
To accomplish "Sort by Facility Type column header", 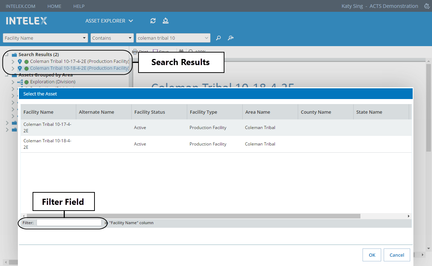I will (x=215, y=112).
